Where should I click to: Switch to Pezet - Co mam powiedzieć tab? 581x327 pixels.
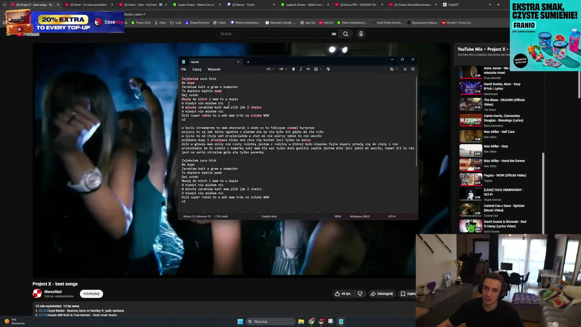(89, 5)
